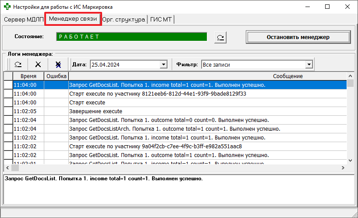Open the Орг. структура tab
The height and width of the screenshot is (218, 358).
pos(124,19)
